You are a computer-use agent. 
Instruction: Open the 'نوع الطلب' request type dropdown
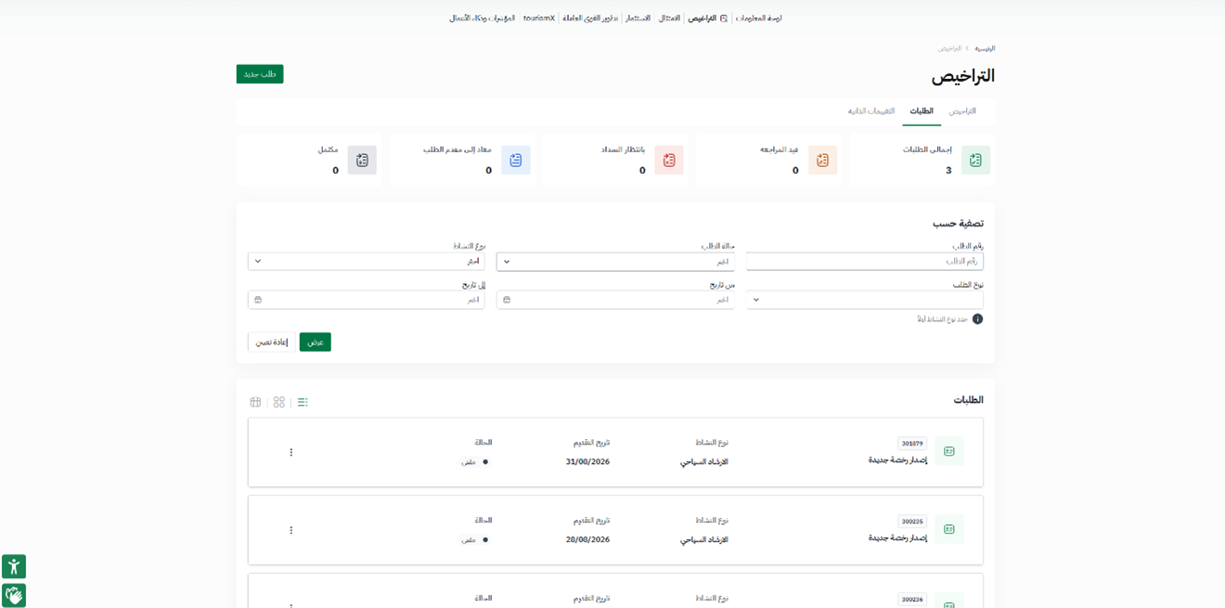point(865,300)
